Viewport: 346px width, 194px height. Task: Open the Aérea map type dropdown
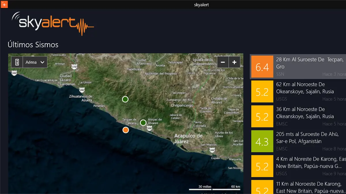click(x=35, y=62)
